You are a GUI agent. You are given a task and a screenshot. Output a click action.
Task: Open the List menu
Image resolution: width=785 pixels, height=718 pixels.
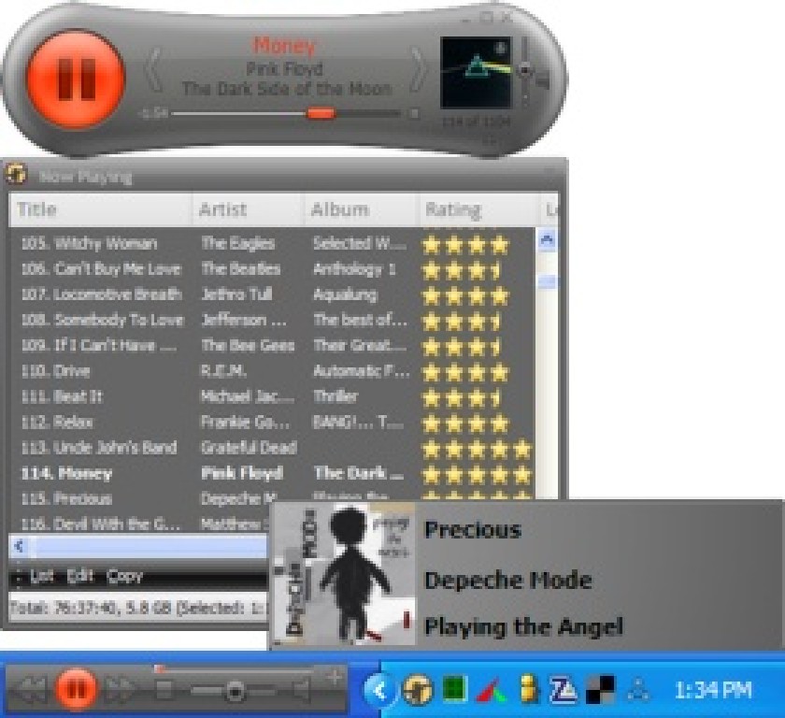[41, 576]
